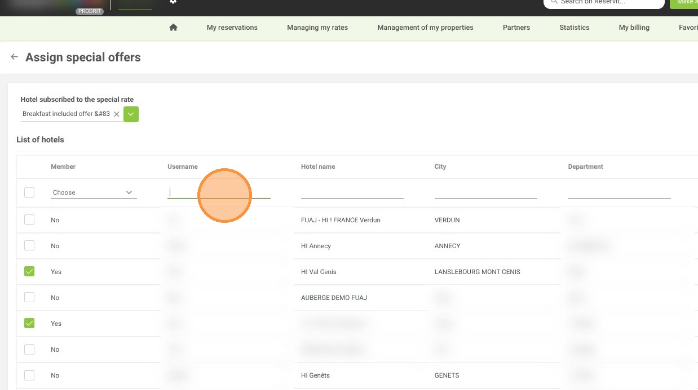This screenshot has height=390, width=698.
Task: Go to the home page icon
Action: 173,27
